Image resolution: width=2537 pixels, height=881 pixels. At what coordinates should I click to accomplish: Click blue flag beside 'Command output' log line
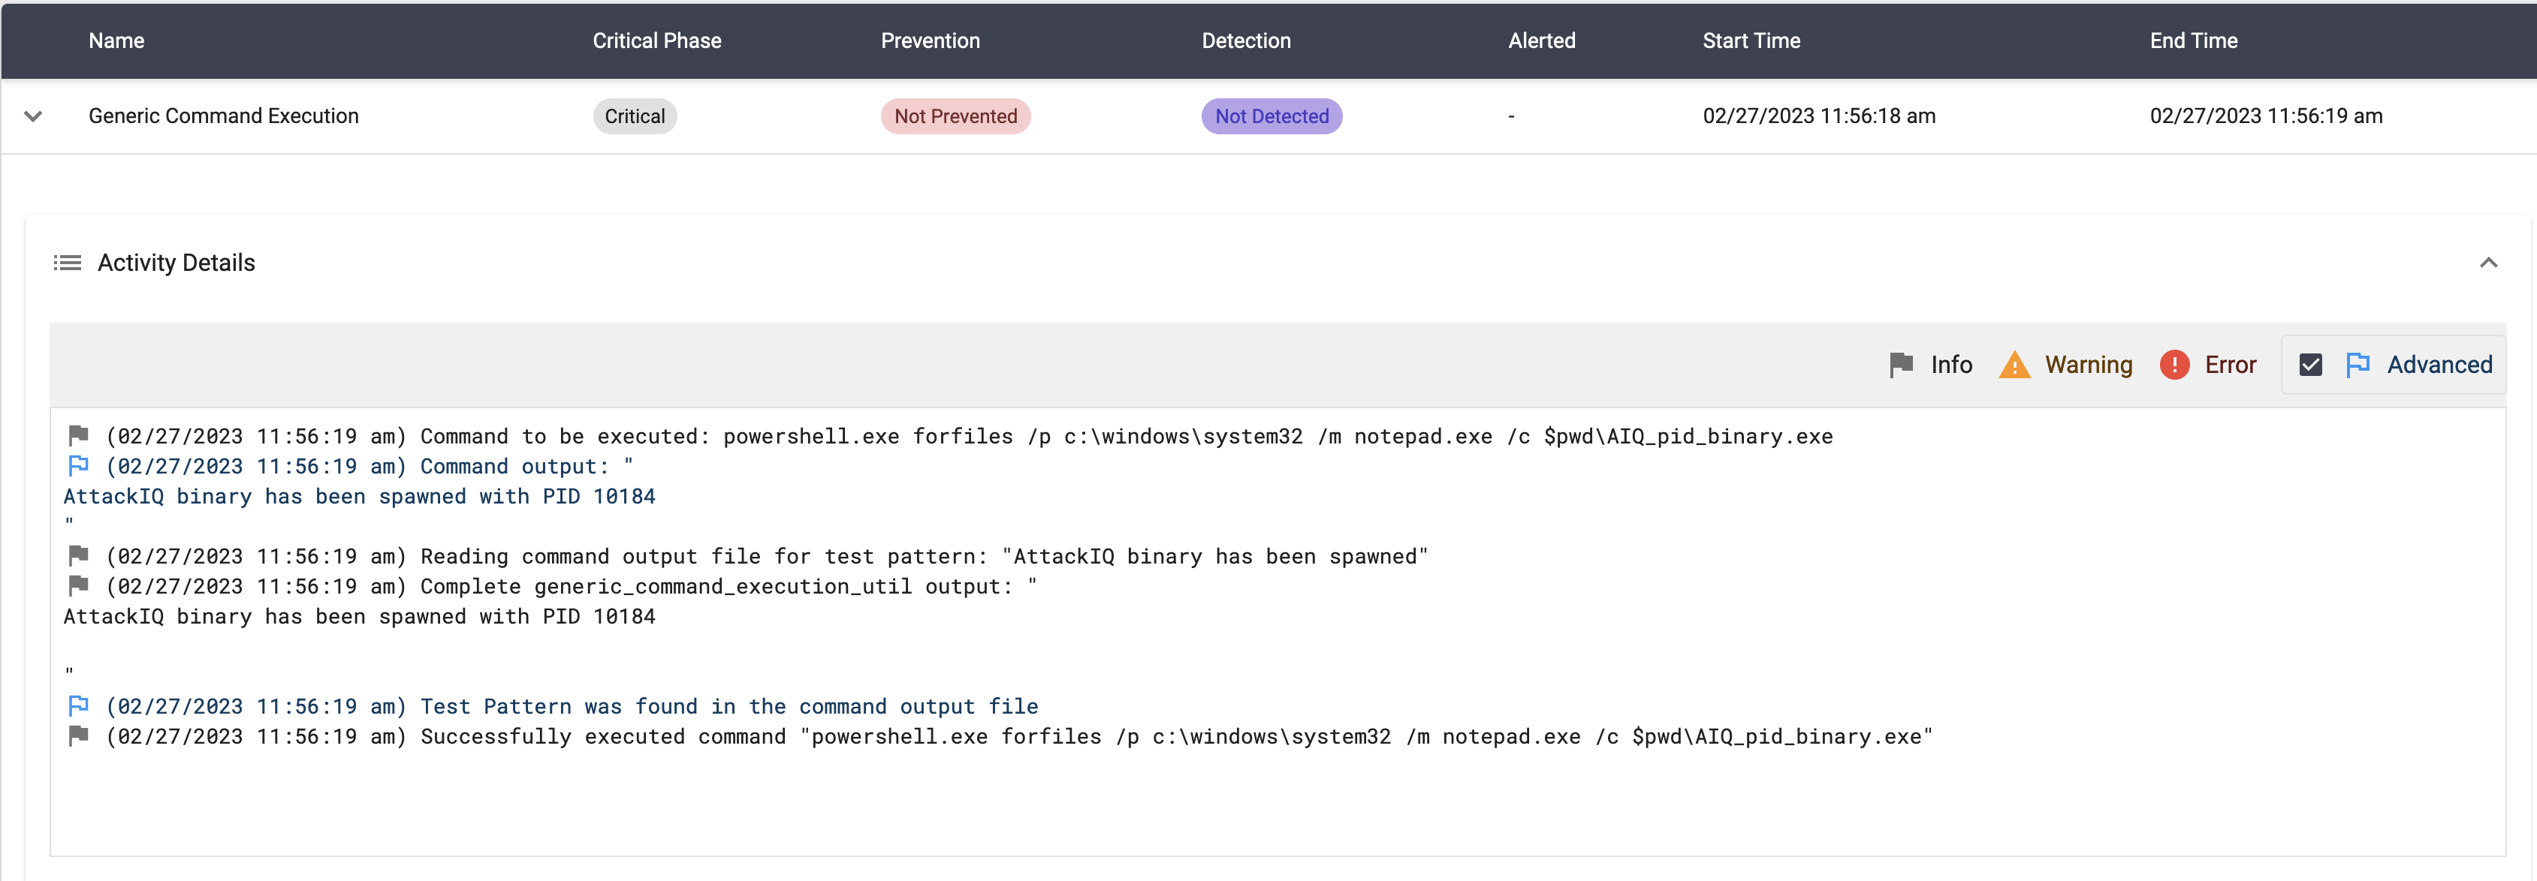tap(79, 465)
